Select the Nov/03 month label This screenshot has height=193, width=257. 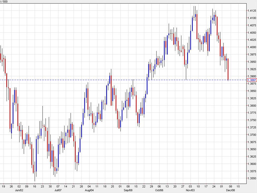coord(190,190)
